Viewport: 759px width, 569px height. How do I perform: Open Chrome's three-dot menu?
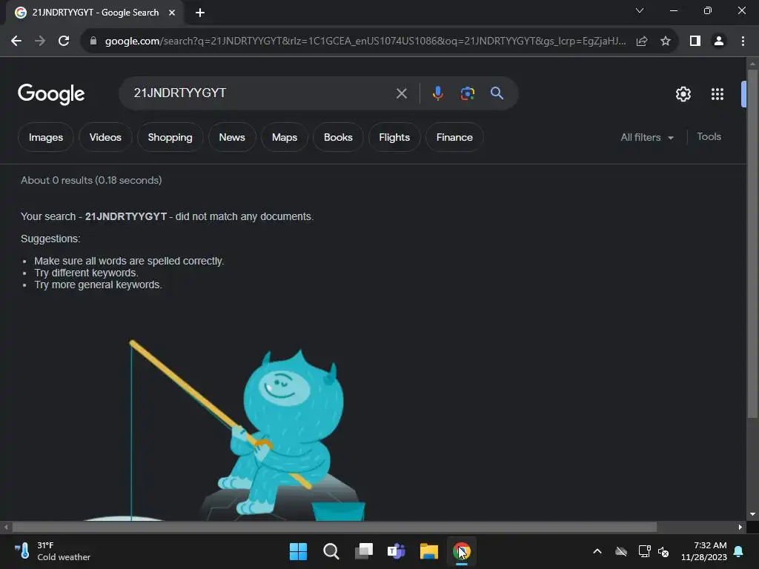coord(743,41)
